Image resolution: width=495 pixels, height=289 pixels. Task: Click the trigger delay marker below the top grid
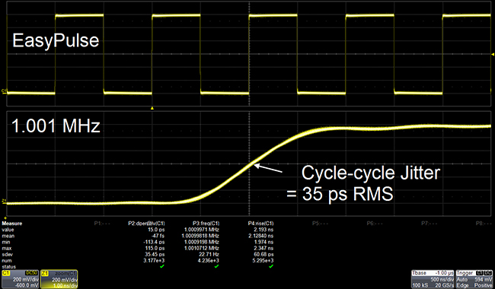click(x=152, y=108)
